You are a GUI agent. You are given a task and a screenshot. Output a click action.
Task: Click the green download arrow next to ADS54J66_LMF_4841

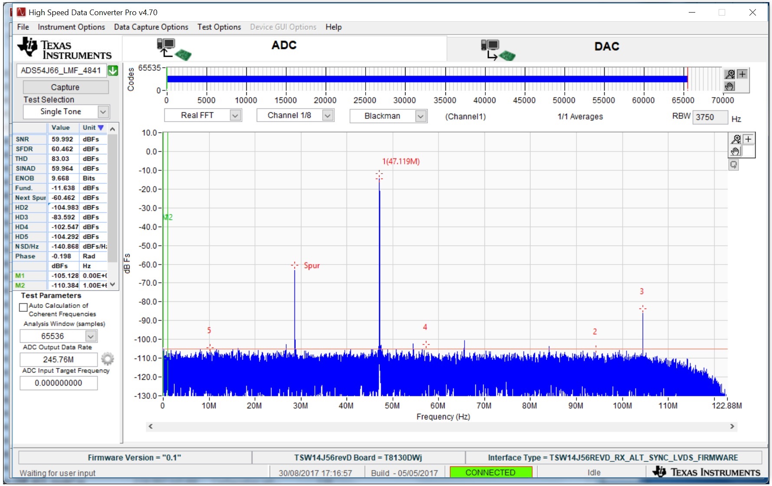113,71
